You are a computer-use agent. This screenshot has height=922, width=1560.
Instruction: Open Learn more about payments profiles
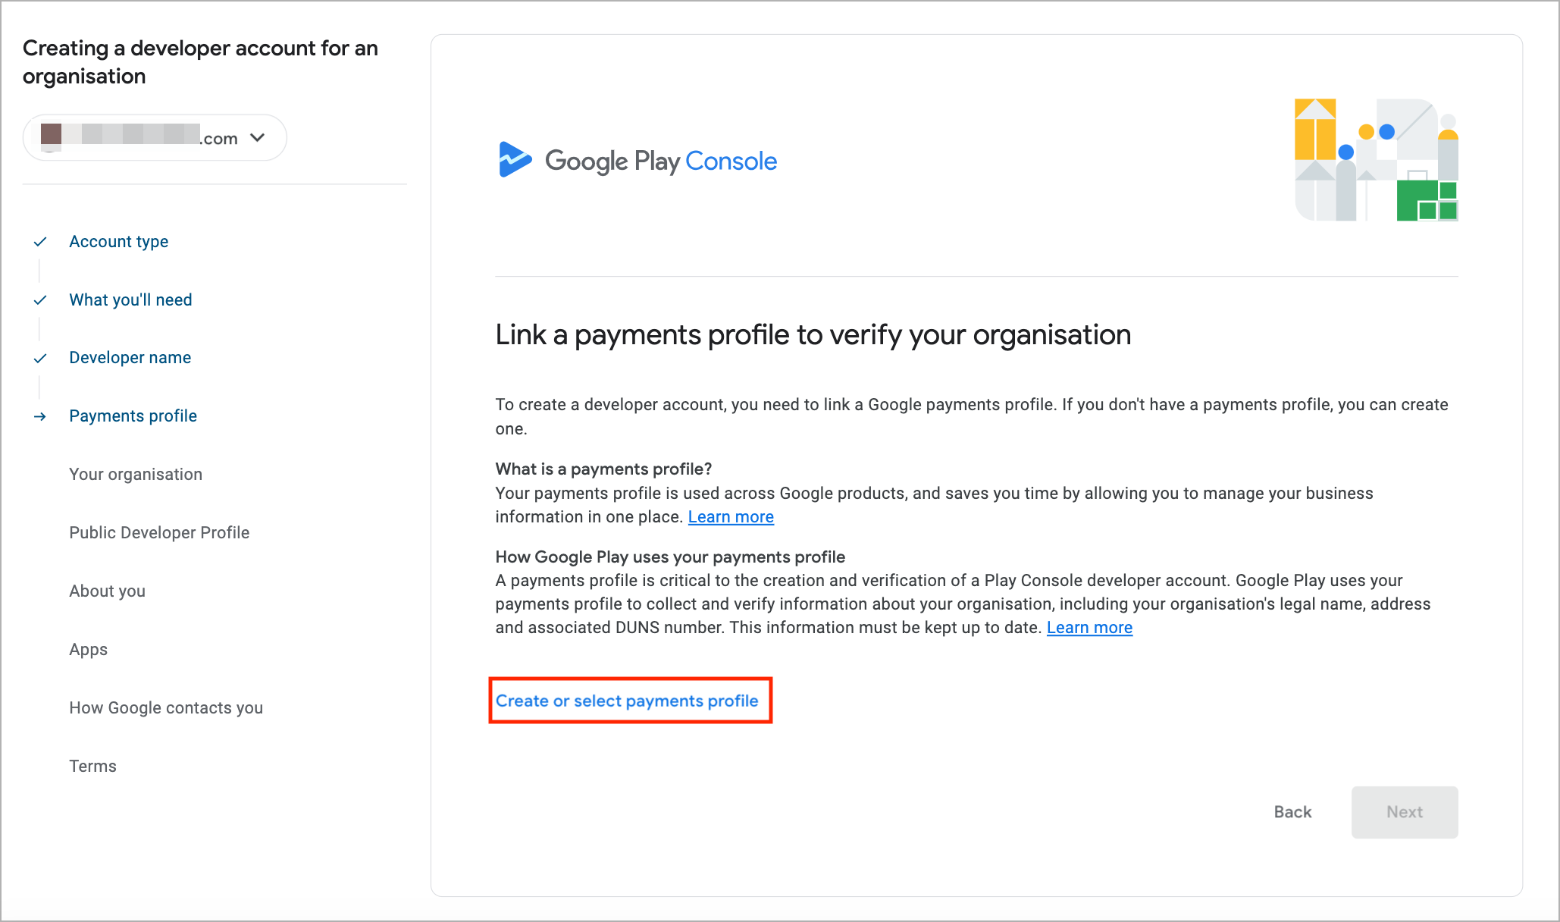731,517
